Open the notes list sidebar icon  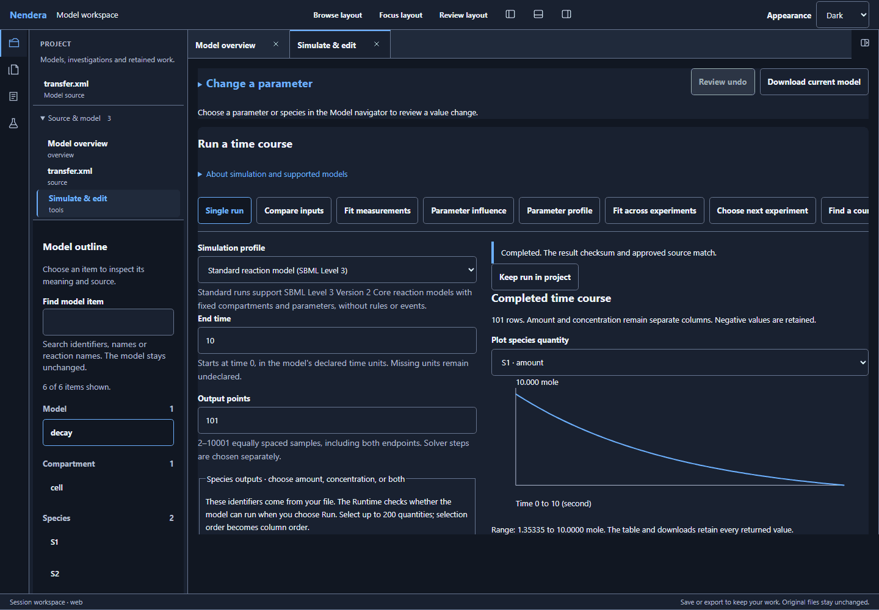coord(14,96)
